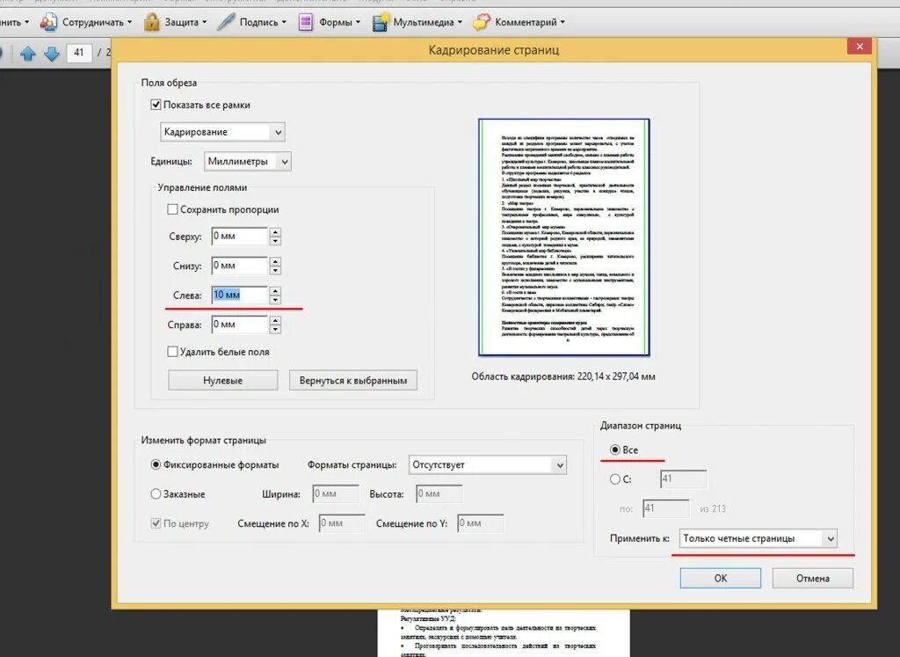Click the Смещение по X field
Viewport: 900px width, 657px height.
342,523
